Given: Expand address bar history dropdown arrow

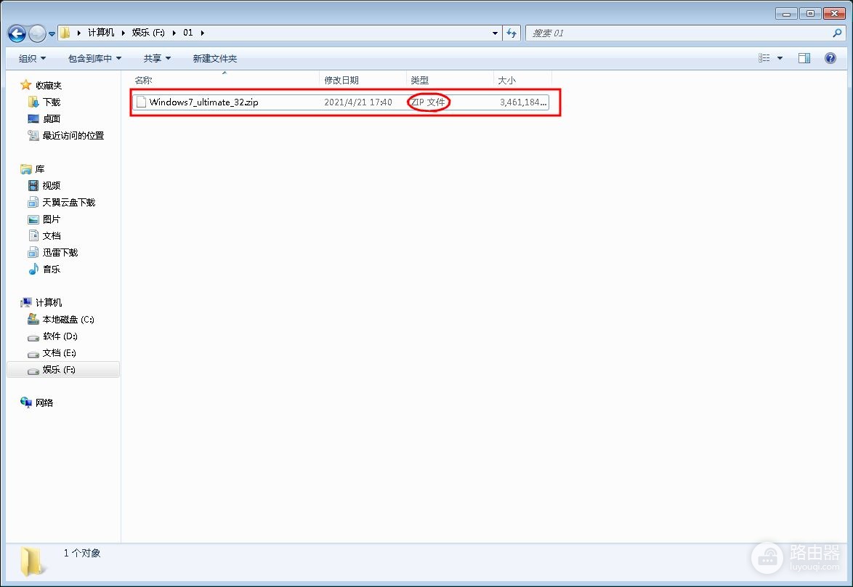Looking at the screenshot, I should point(495,33).
